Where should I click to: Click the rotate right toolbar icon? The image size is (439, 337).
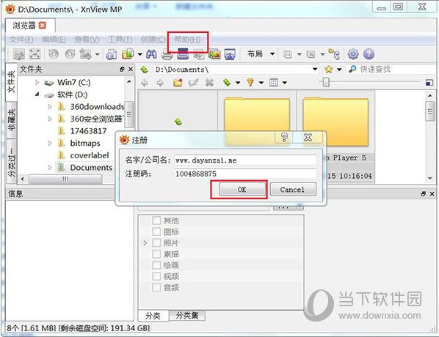(x=70, y=53)
